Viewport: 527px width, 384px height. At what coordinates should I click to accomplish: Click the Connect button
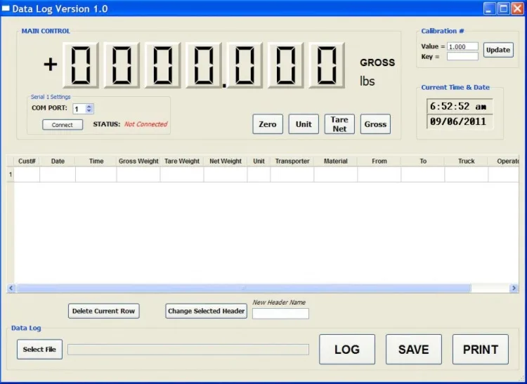point(63,124)
